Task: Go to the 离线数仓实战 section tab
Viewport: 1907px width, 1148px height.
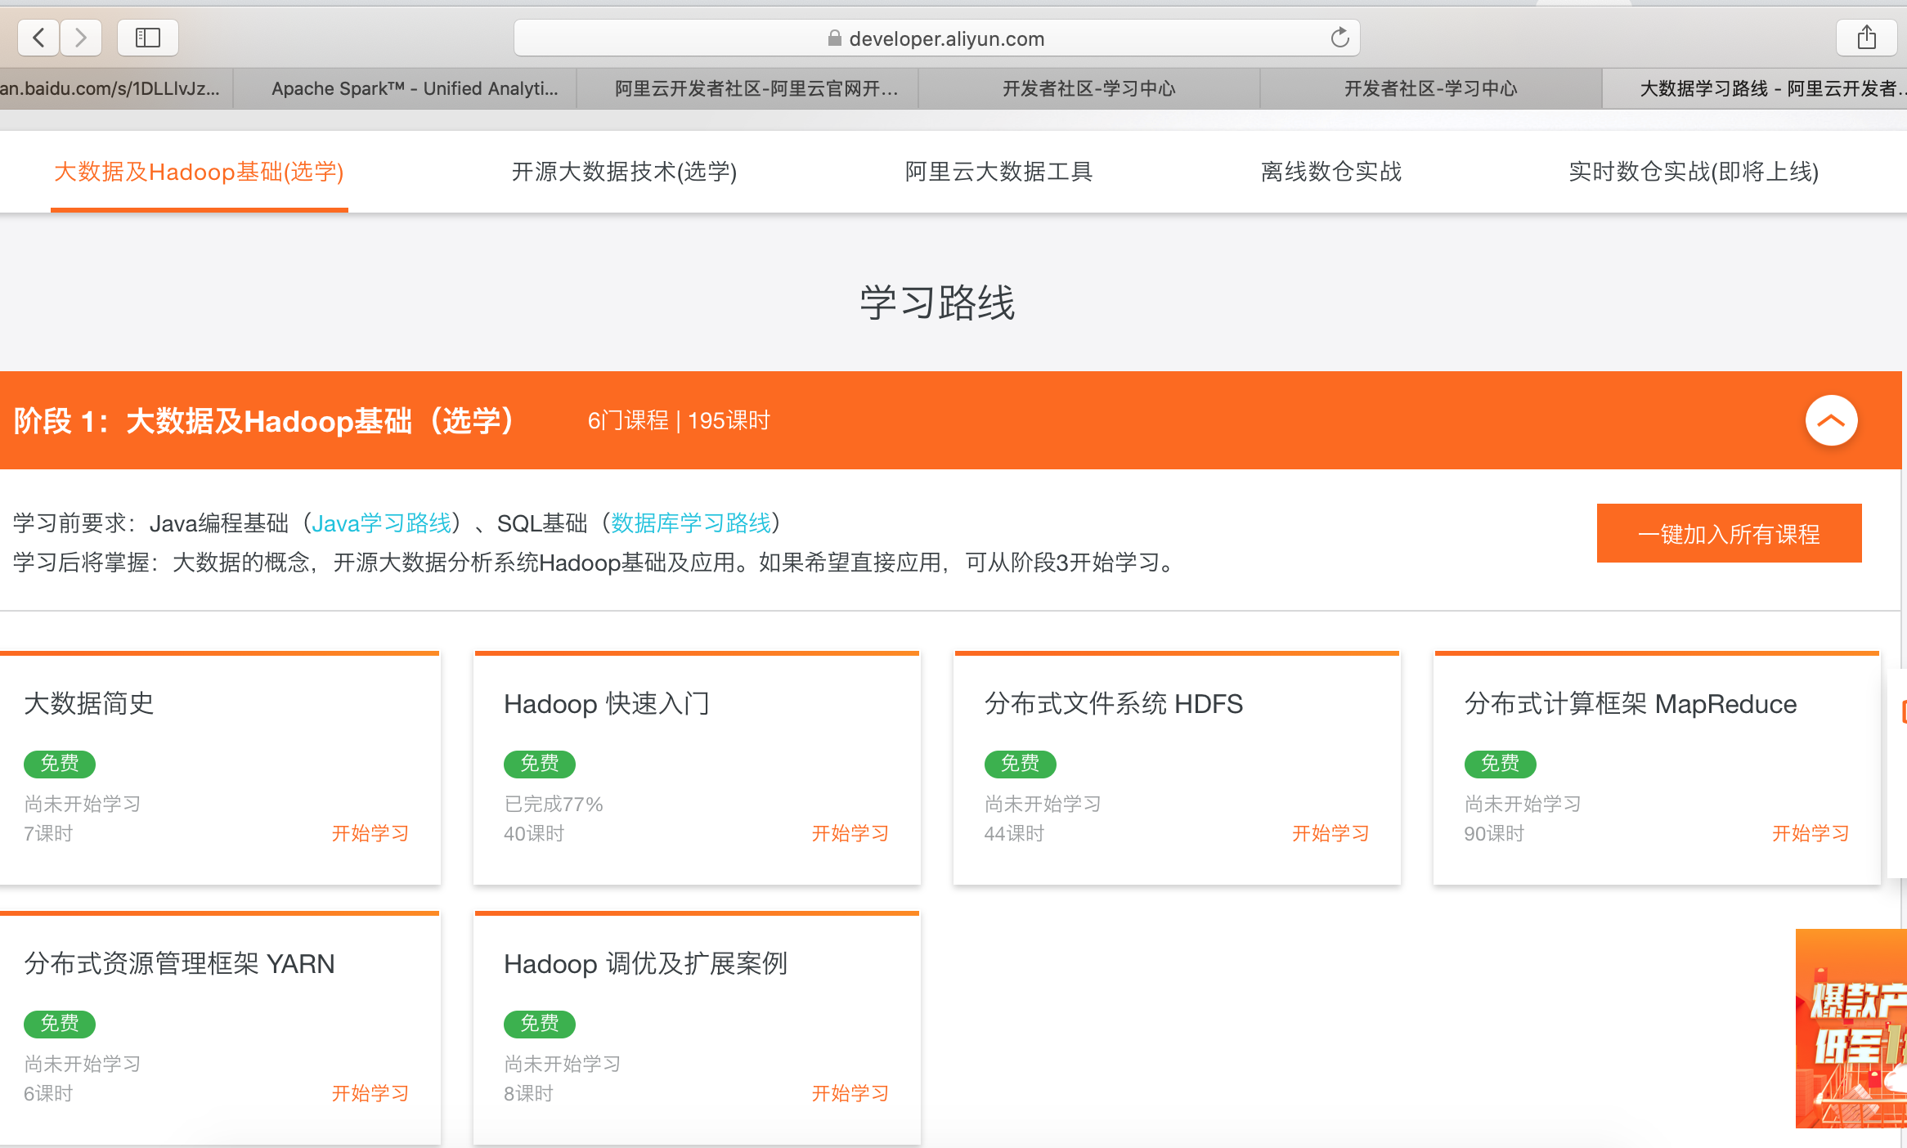Action: (x=1330, y=172)
